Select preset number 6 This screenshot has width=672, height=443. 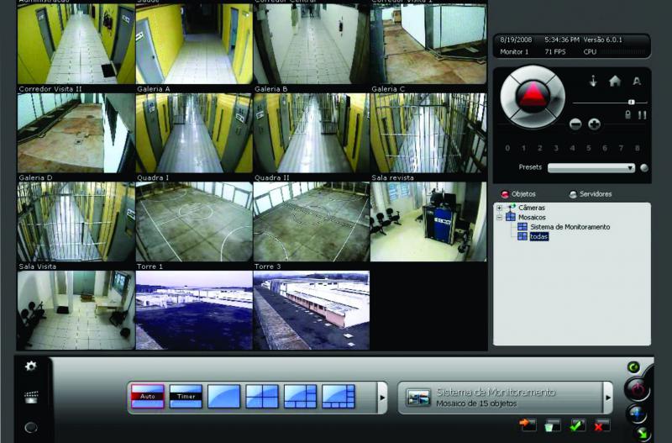[604, 148]
